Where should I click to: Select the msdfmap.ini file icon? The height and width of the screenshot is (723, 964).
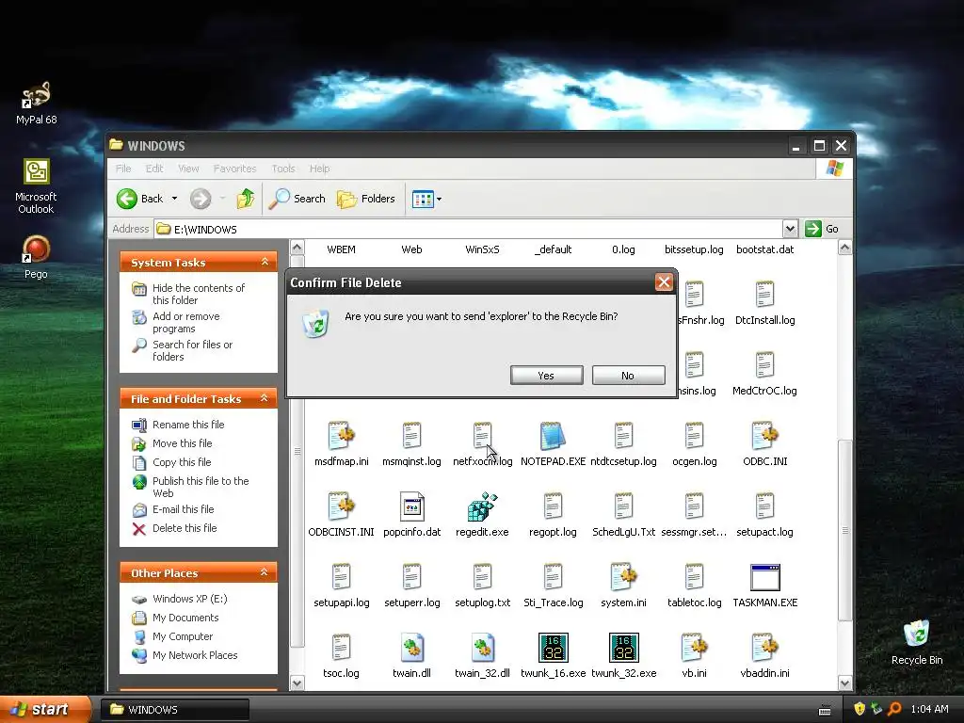click(341, 436)
